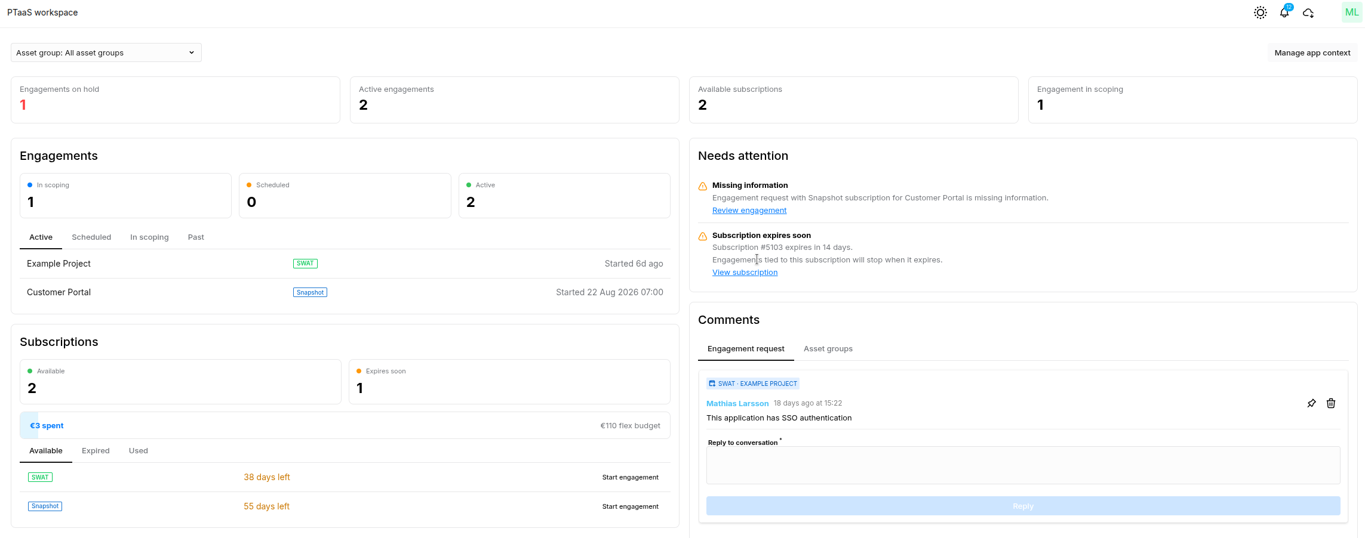
Task: Click the cloud icon in the header
Action: [x=1308, y=13]
